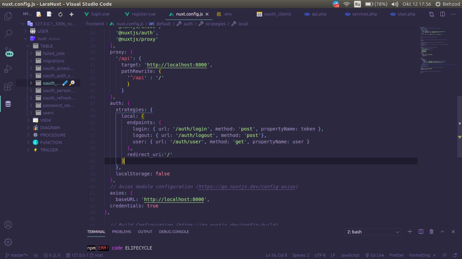Open the Telegram tray icon
This screenshot has height=259, width=462.
pyautogui.click(x=336, y=4)
